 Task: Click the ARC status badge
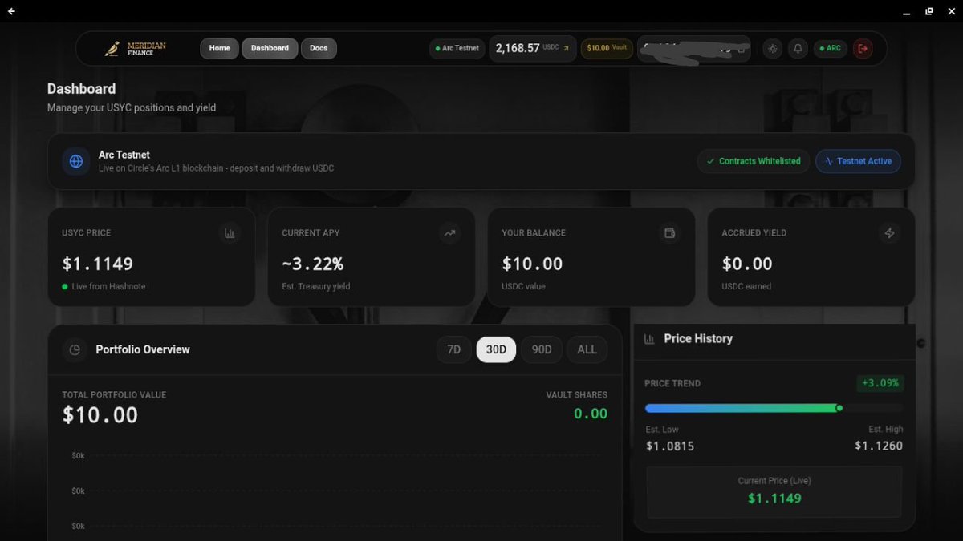coord(831,49)
